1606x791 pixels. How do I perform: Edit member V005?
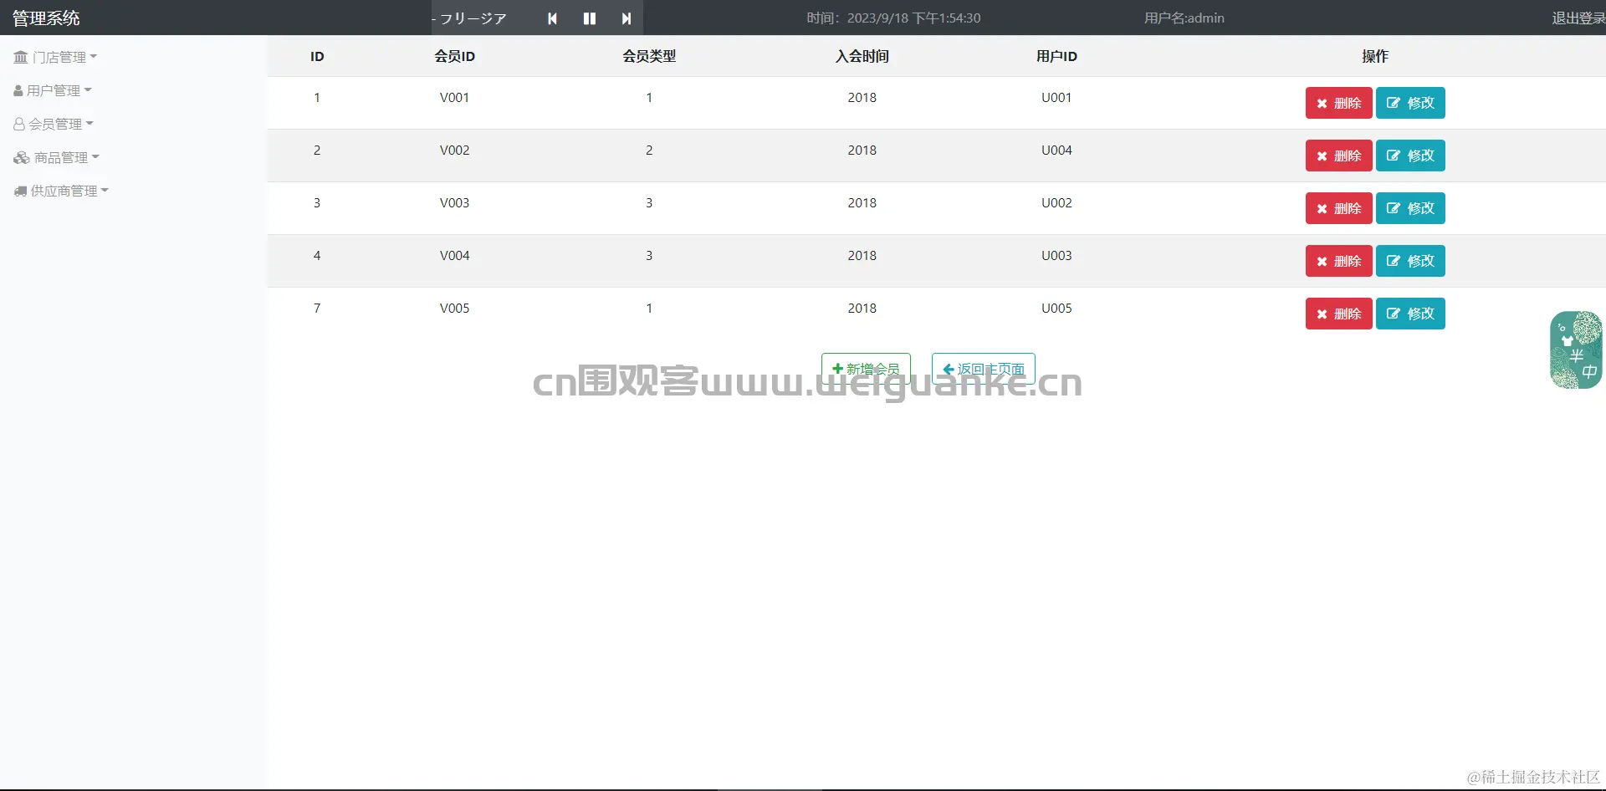(x=1410, y=314)
